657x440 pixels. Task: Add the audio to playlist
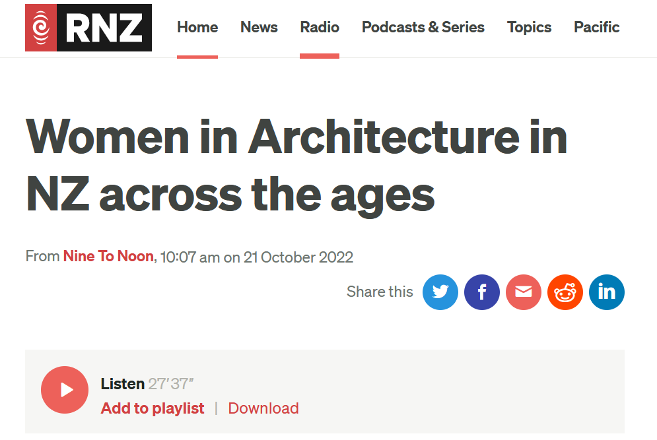click(153, 408)
